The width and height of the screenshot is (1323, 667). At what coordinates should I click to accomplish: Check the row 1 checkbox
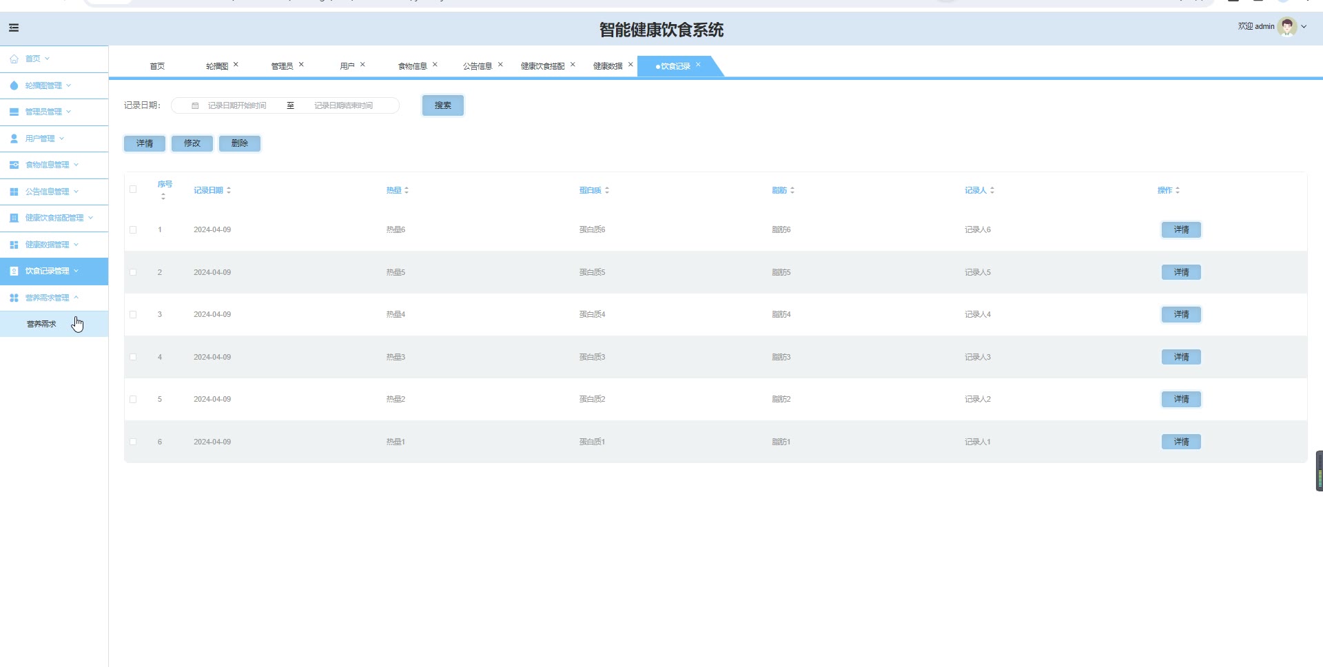[x=133, y=230]
